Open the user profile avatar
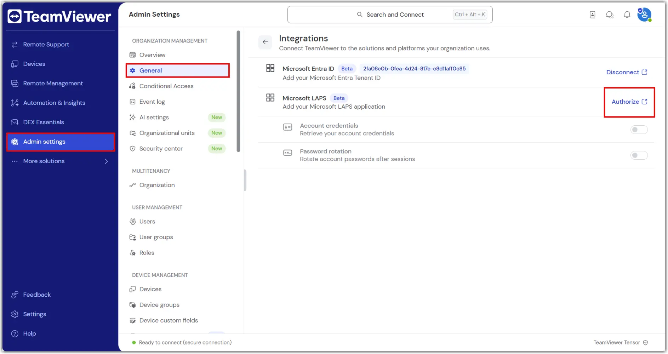The image size is (668, 354). tap(644, 15)
